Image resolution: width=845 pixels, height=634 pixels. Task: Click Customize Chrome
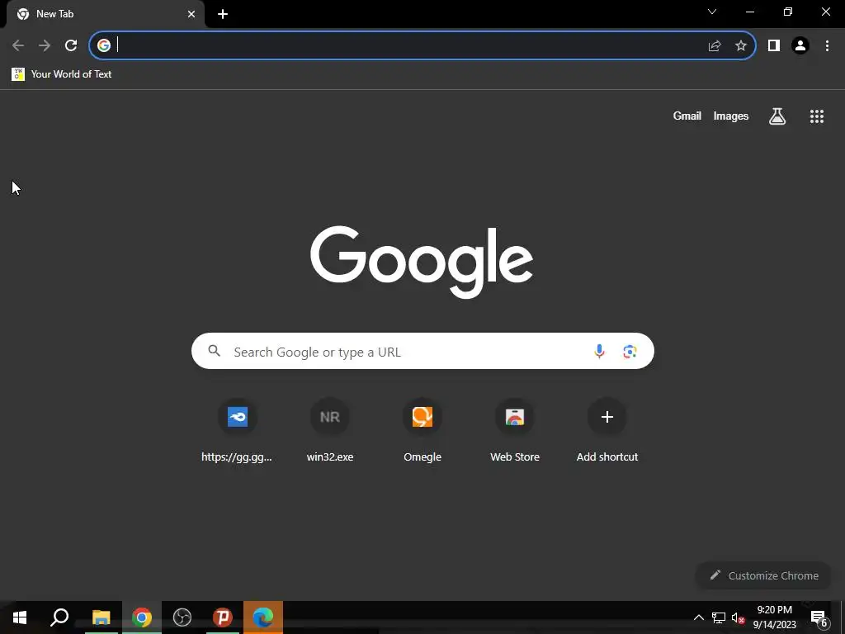[x=764, y=575]
